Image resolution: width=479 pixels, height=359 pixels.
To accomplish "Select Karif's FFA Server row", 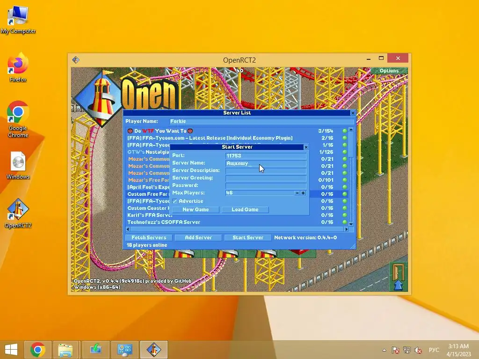I will (237, 215).
